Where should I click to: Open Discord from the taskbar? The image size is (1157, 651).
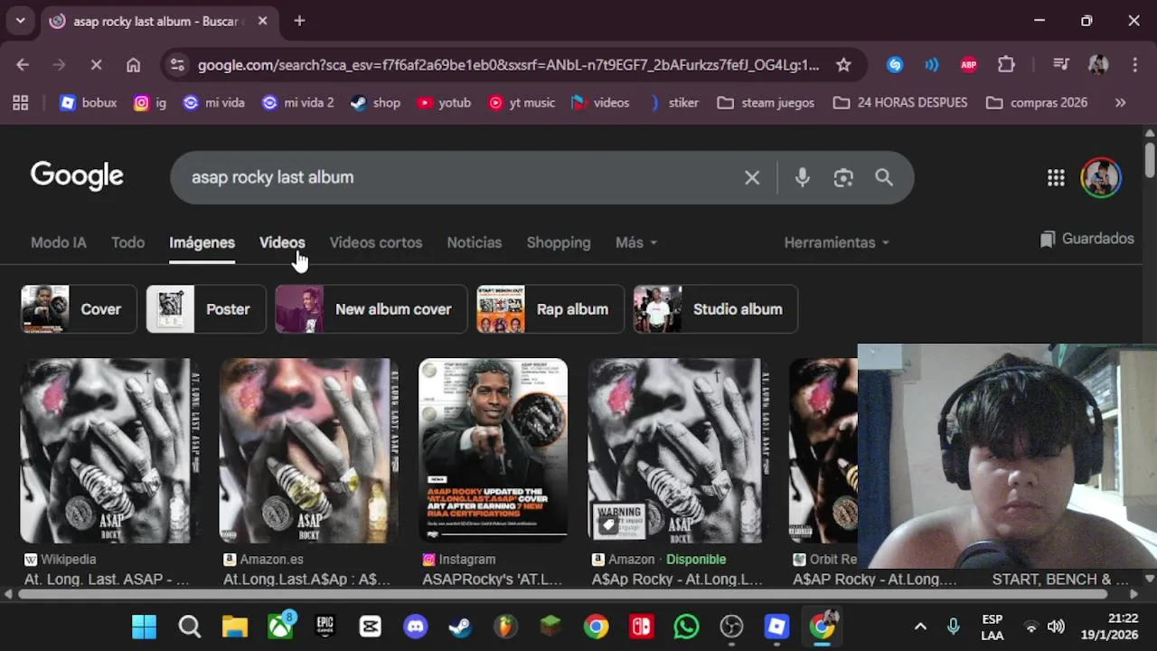pos(415,627)
